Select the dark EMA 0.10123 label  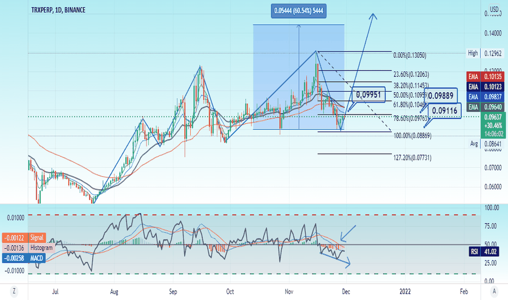(485, 87)
